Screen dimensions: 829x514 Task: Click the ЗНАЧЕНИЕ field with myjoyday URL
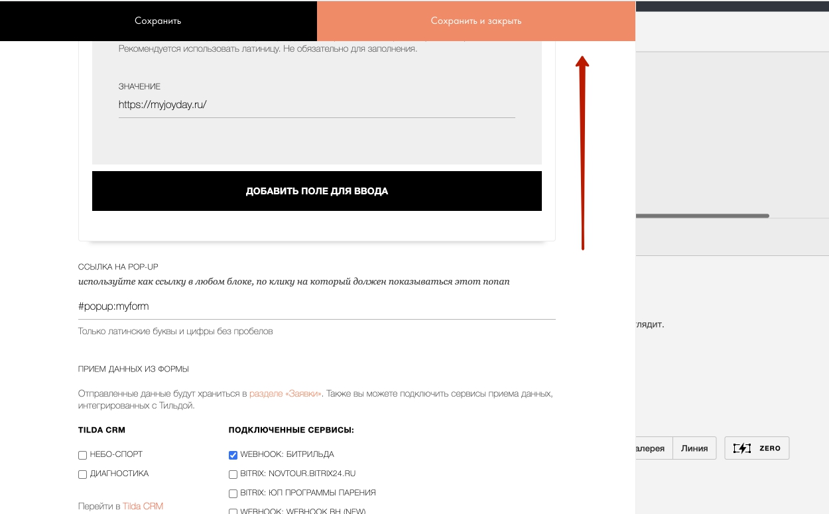[x=316, y=105]
